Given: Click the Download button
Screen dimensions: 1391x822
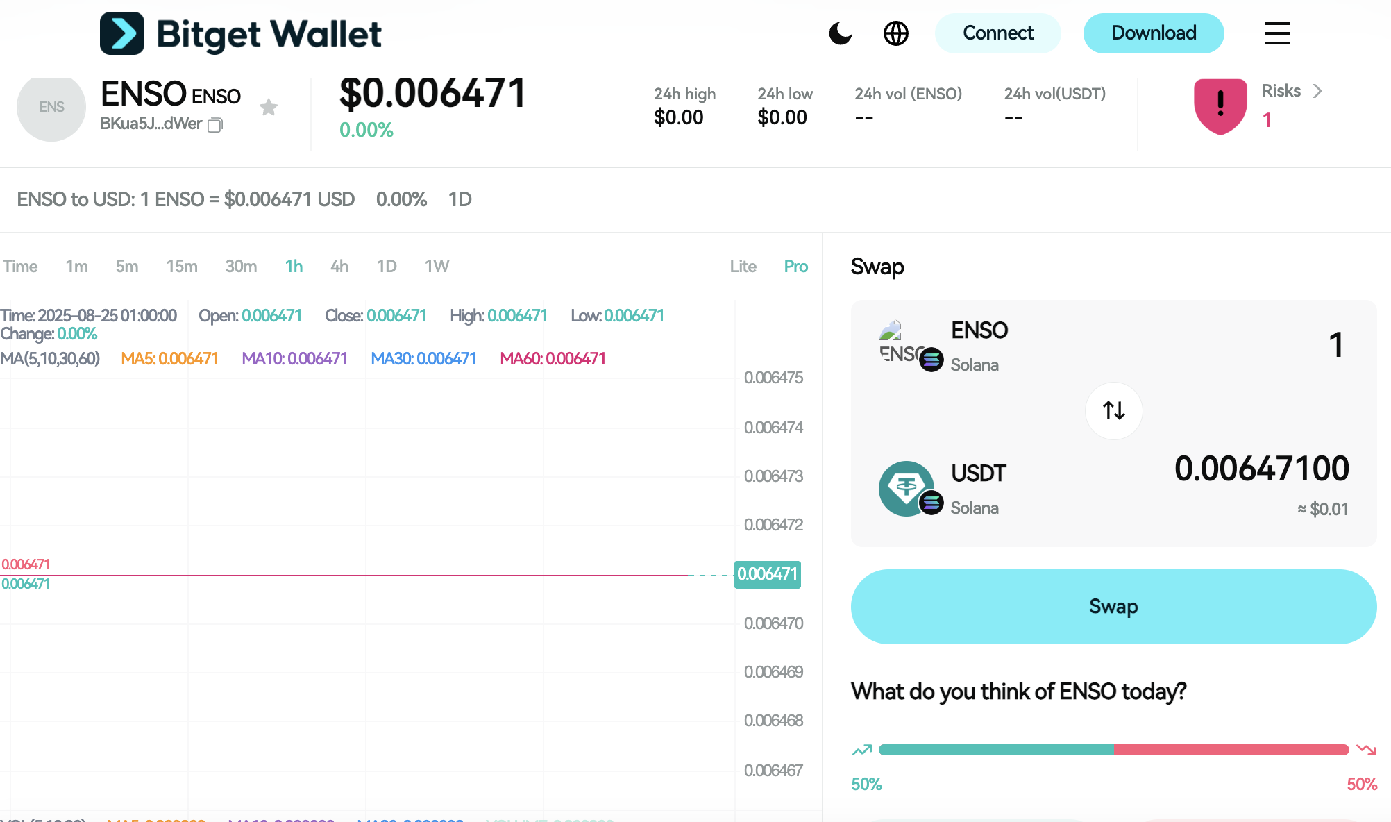Looking at the screenshot, I should click(1154, 33).
